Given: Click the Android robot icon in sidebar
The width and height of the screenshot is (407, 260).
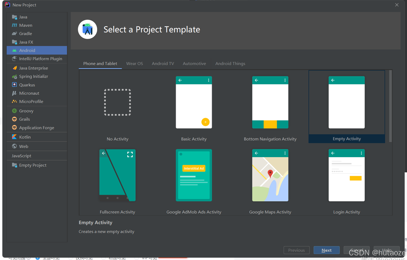Looking at the screenshot, I should pos(14,50).
